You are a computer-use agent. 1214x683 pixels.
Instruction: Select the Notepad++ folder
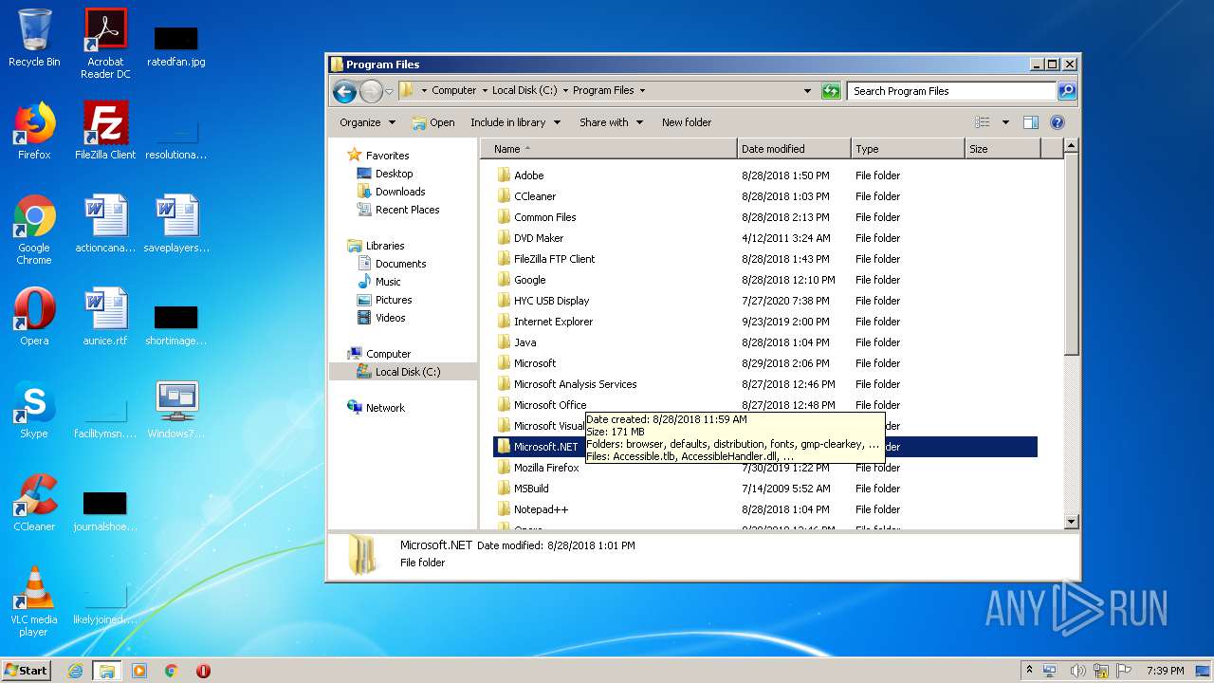541,509
